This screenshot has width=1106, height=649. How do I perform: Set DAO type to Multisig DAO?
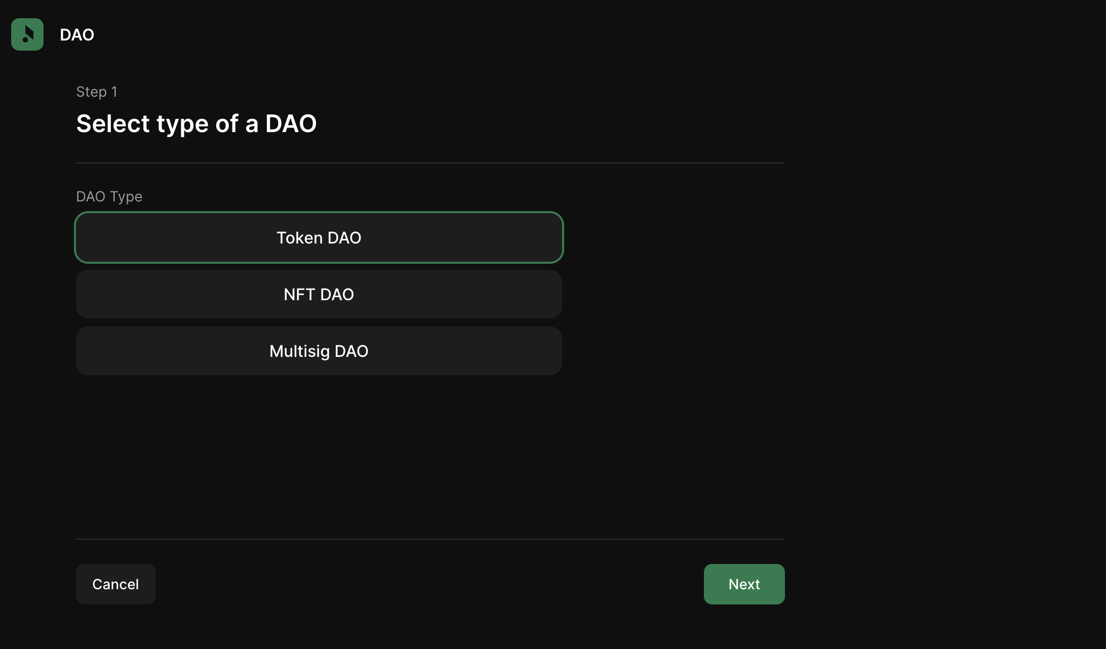click(319, 351)
